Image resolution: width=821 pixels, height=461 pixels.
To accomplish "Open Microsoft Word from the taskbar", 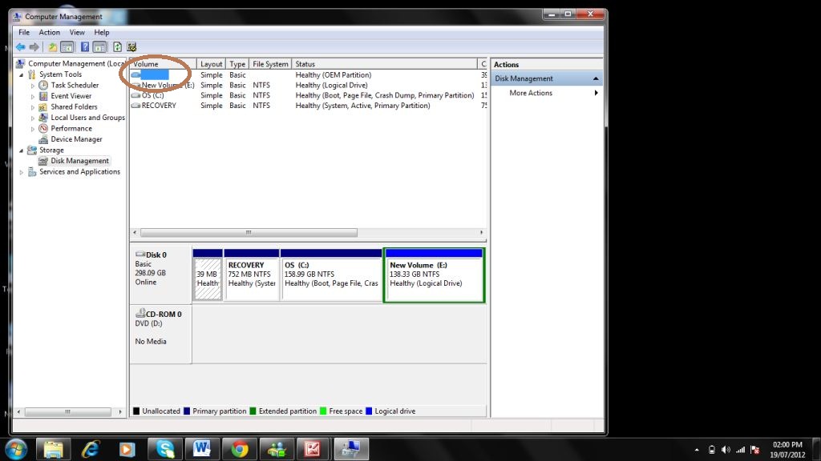I will pos(202,449).
